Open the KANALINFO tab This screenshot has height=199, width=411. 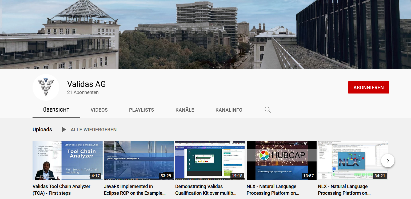[229, 110]
